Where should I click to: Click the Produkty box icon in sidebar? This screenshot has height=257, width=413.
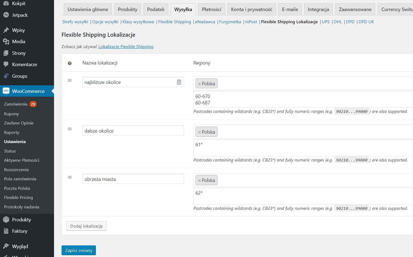(6, 220)
